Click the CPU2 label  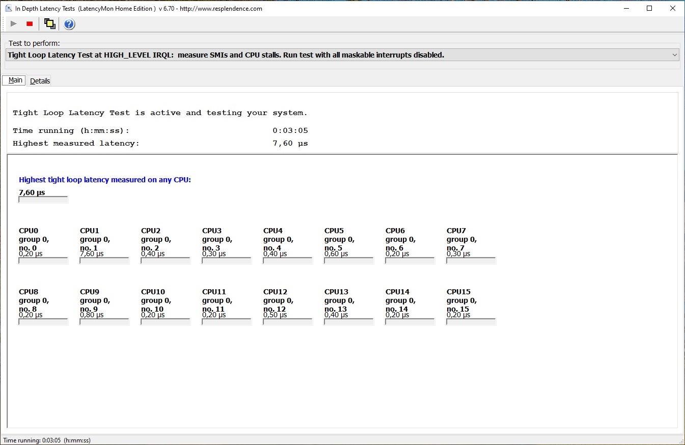pos(151,231)
